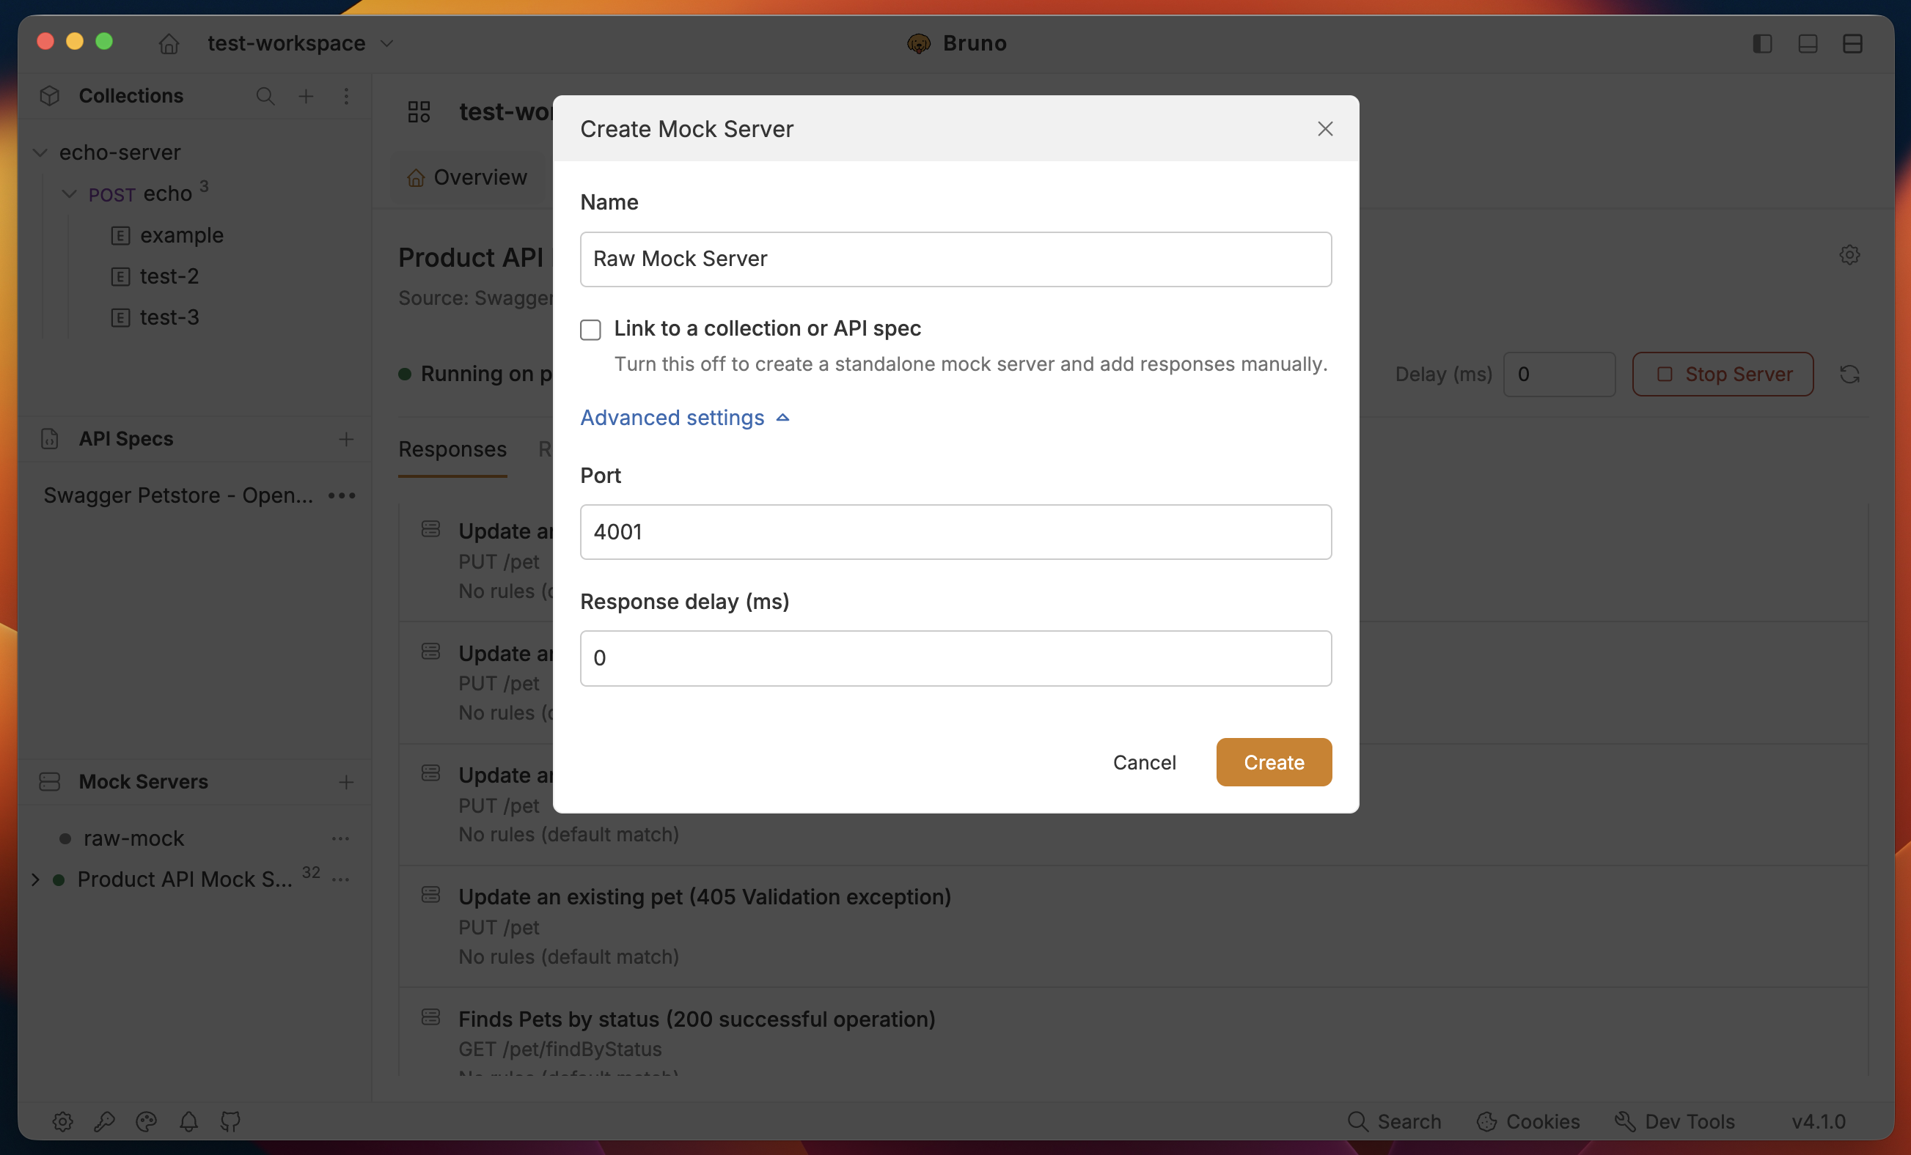Open Cookies in status bar

(1528, 1122)
